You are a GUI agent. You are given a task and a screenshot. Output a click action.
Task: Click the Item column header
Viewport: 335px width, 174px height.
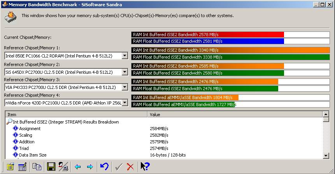point(77,115)
